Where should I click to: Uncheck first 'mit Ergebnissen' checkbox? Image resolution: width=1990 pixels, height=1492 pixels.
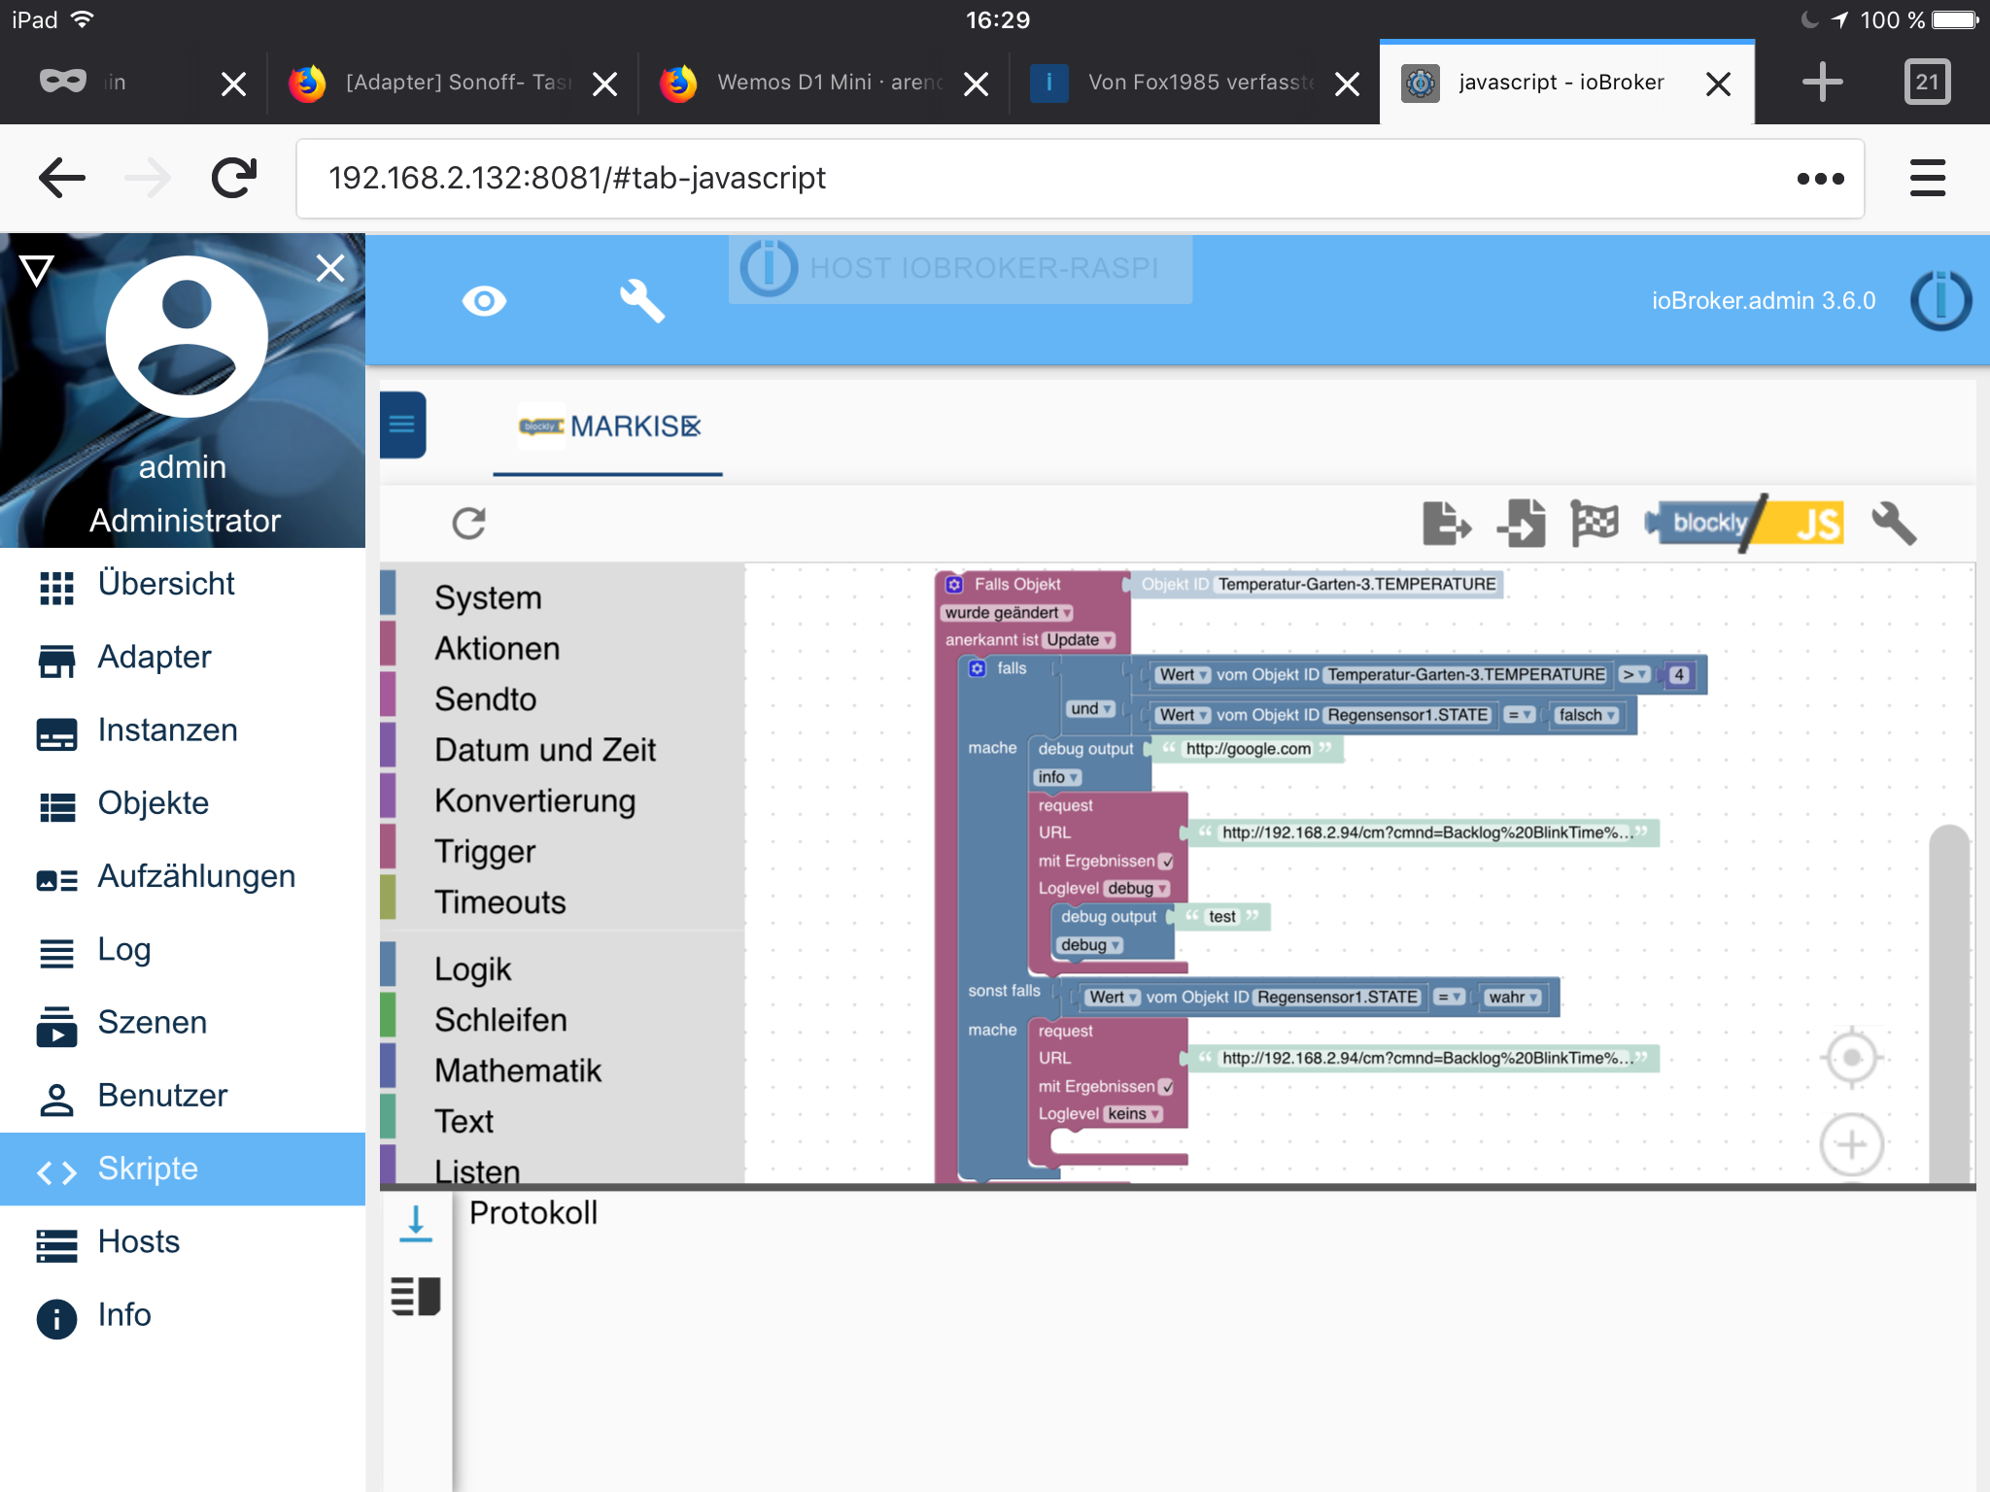[x=1167, y=862]
